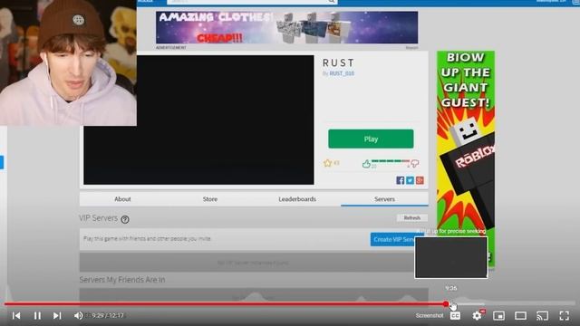580x326 pixels.
Task: Seek using the red progress bar
Action: [225, 304]
